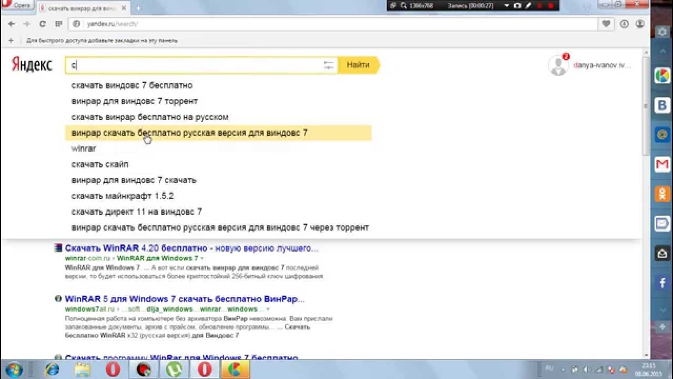Image resolution: width=673 pixels, height=379 pixels.
Task: Select the recorder pencil draw tool
Action: 528,6
